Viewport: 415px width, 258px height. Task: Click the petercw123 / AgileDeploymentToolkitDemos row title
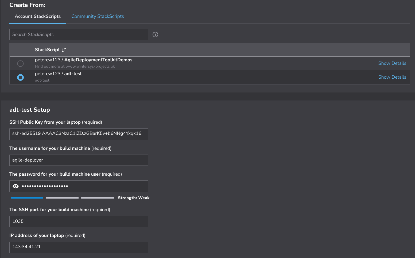(x=84, y=60)
